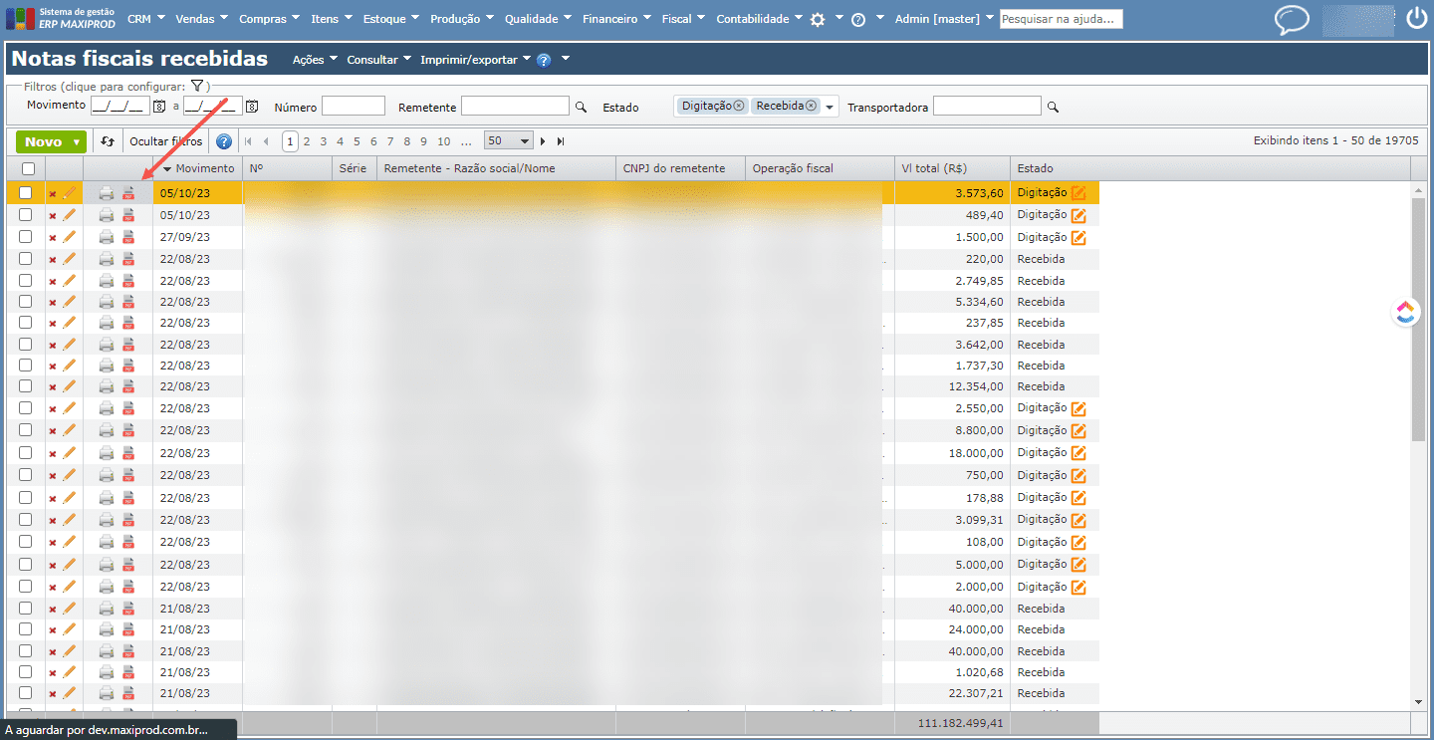
Task: Click the Transportadora search magnifier icon
Action: [1053, 107]
